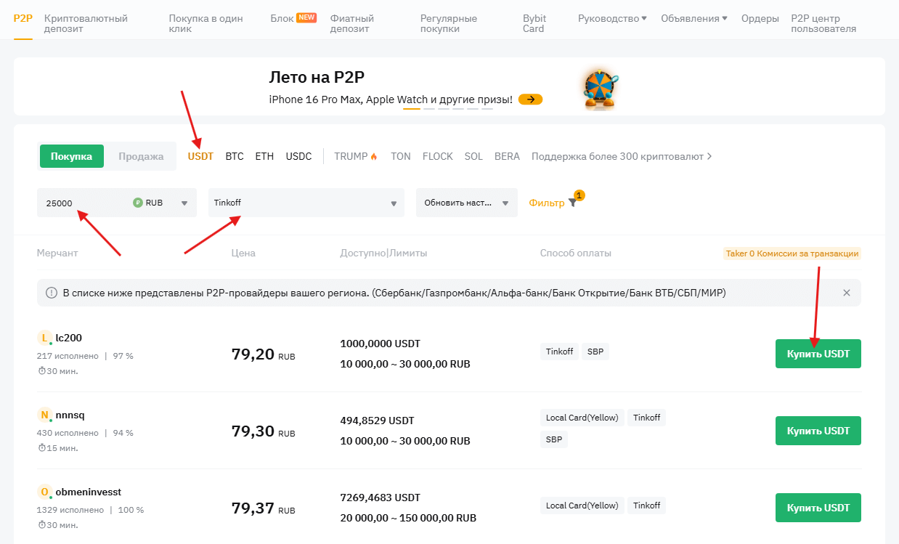Switch to the Продажа (Sell) toggle
Image resolution: width=899 pixels, height=544 pixels.
(141, 156)
